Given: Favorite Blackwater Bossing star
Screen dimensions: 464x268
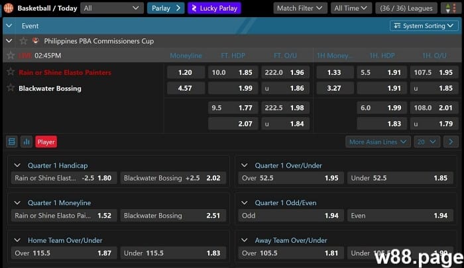Looking at the screenshot, I should (x=11, y=88).
